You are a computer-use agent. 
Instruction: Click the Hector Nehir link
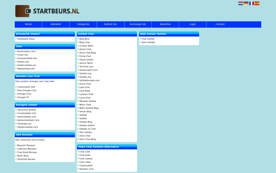(x=86, y=63)
